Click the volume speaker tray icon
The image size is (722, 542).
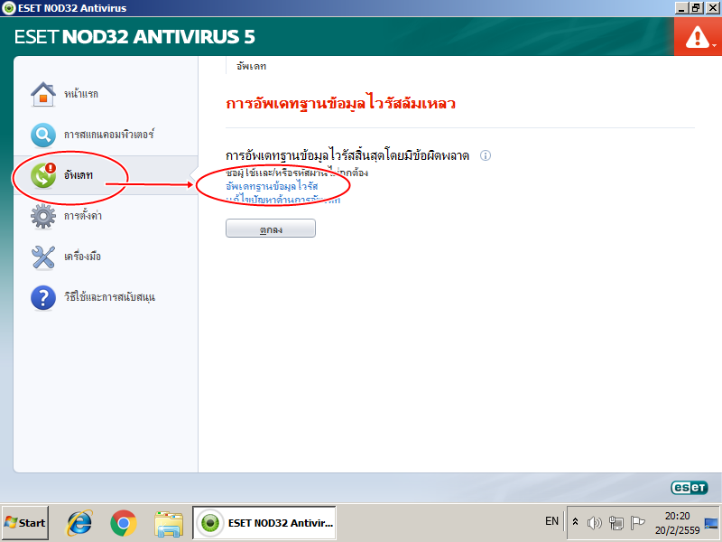[x=594, y=522]
